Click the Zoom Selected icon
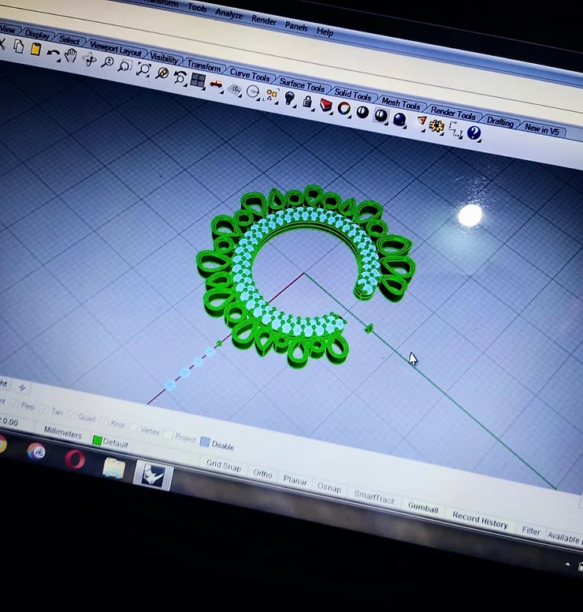This screenshot has height=612, width=583. pos(162,73)
